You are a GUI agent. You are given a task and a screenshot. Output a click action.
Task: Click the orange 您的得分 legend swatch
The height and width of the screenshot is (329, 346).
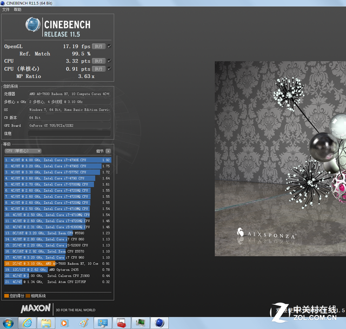pyautogui.click(x=6, y=296)
